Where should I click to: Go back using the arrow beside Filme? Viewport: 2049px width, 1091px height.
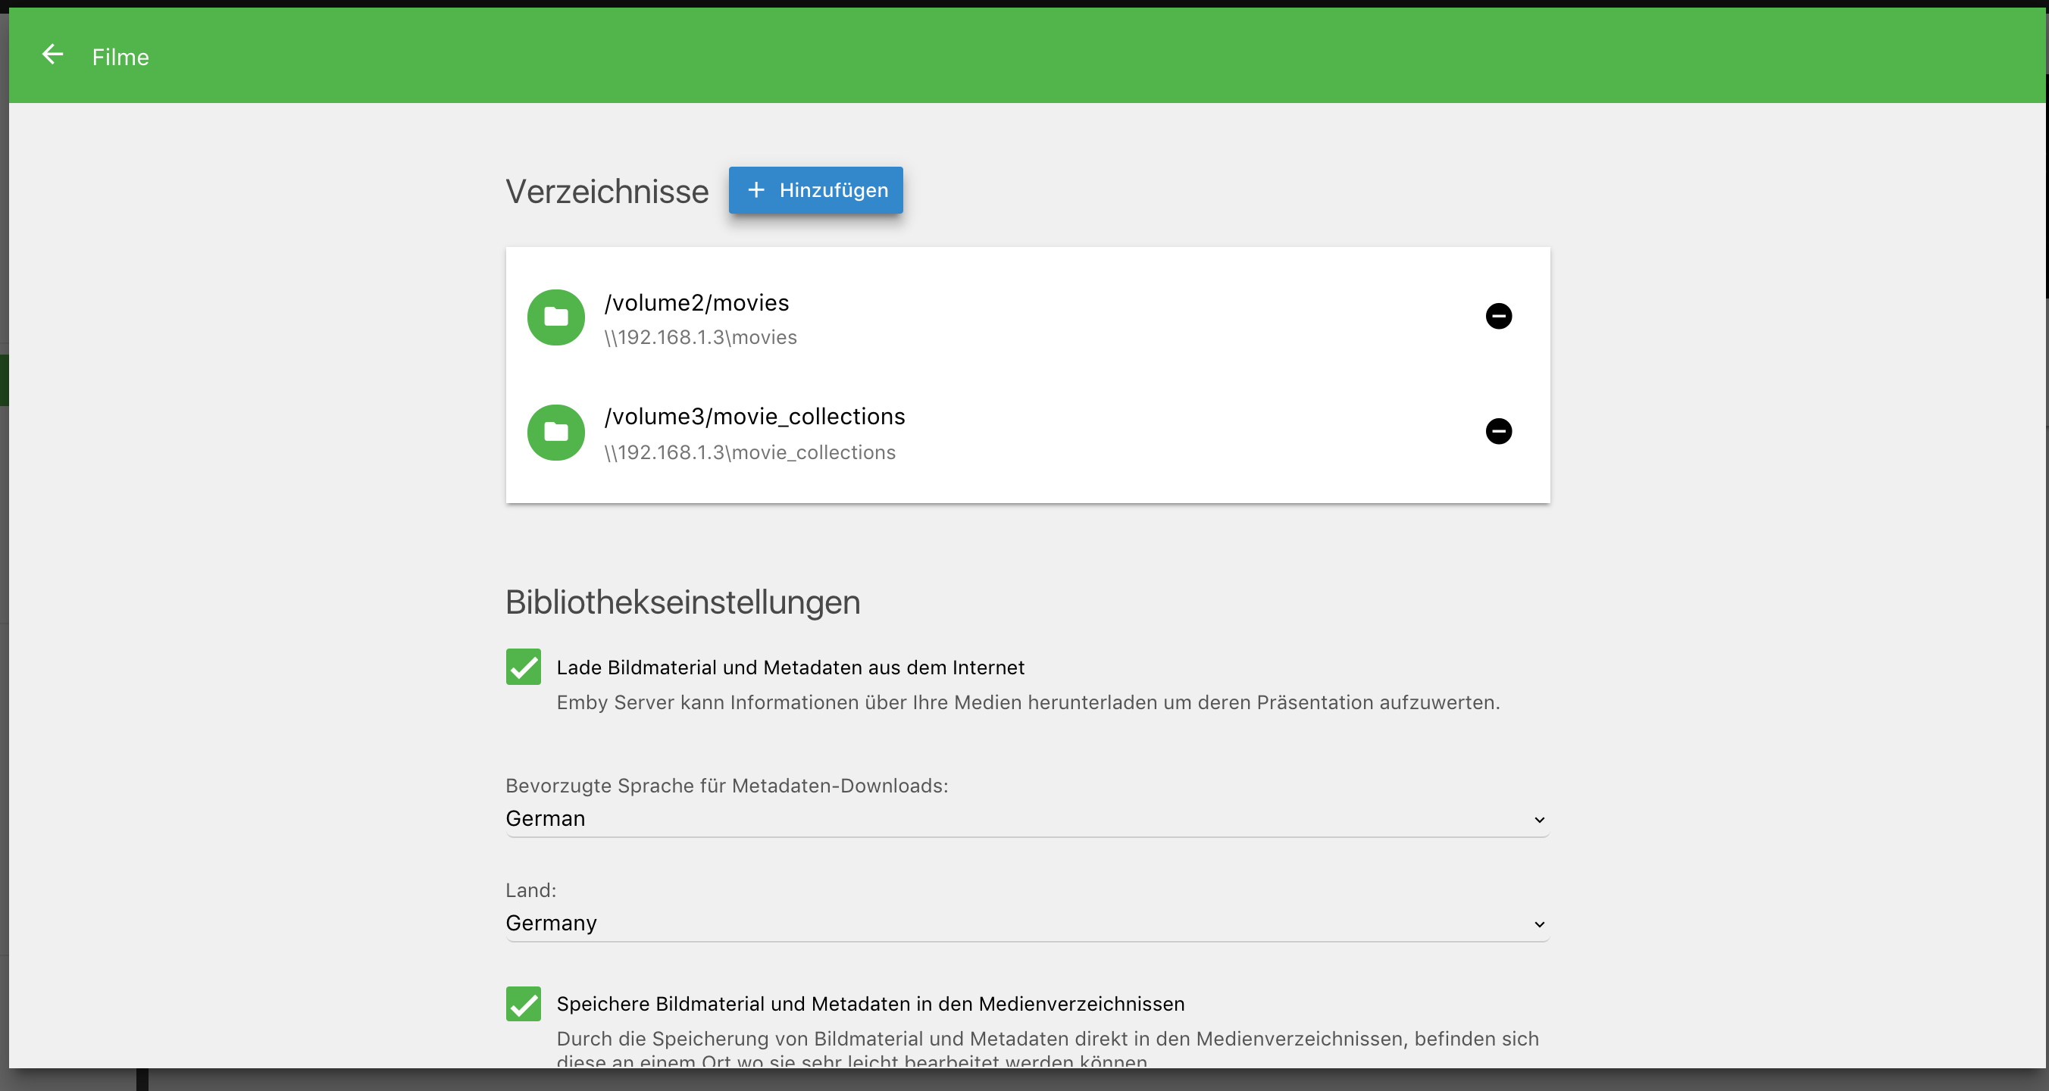(52, 54)
